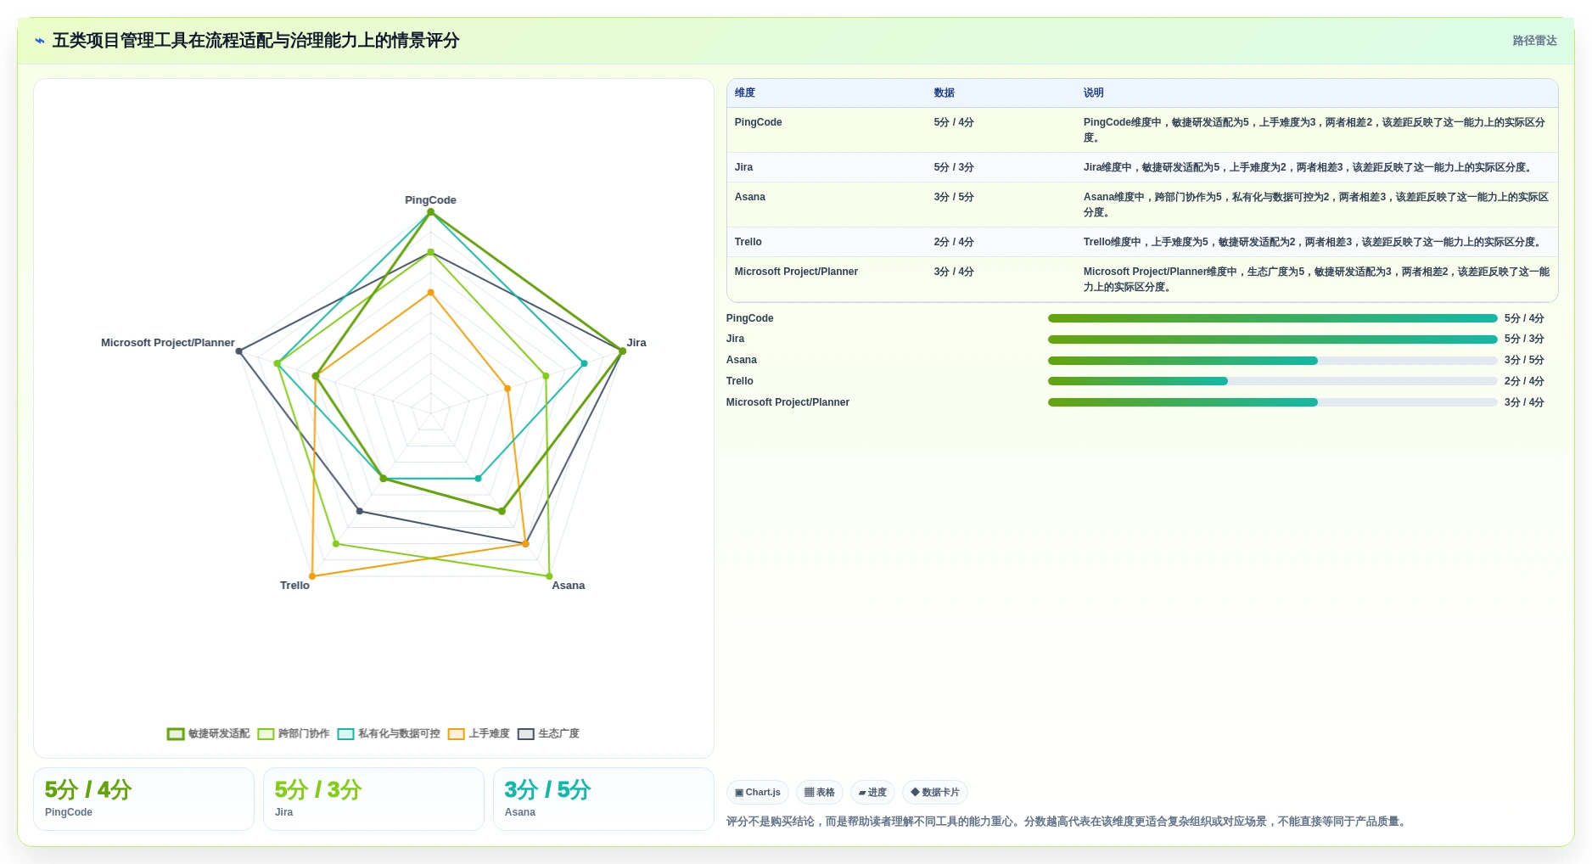This screenshot has height=864, width=1592.
Task: Click the 数据卡片 chip
Action: pyautogui.click(x=935, y=792)
